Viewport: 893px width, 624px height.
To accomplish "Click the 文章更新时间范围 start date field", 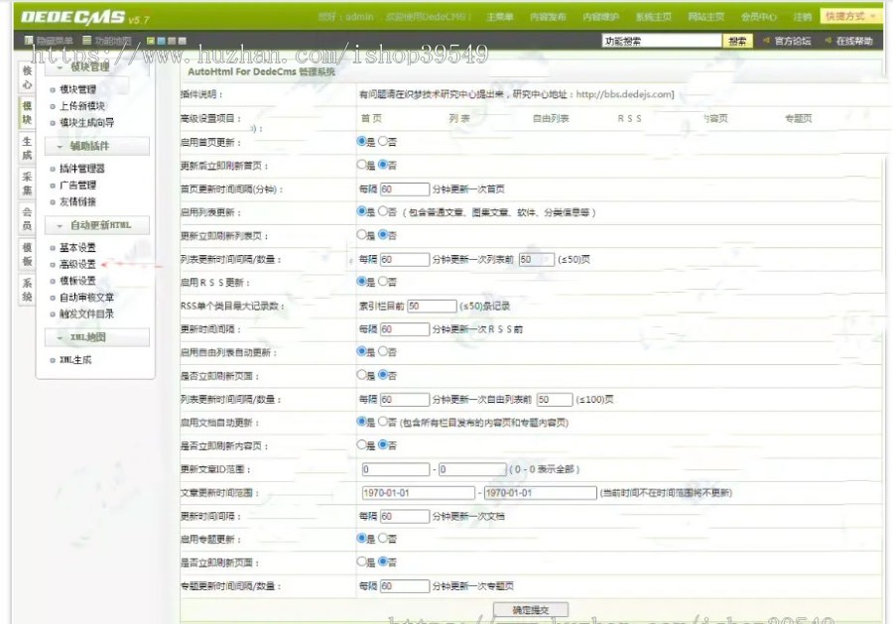I will 418,492.
